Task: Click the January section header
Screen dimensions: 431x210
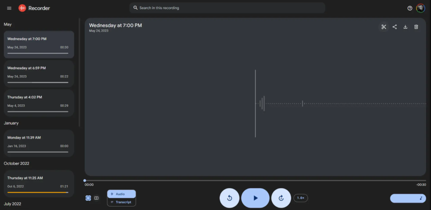Action: click(11, 123)
